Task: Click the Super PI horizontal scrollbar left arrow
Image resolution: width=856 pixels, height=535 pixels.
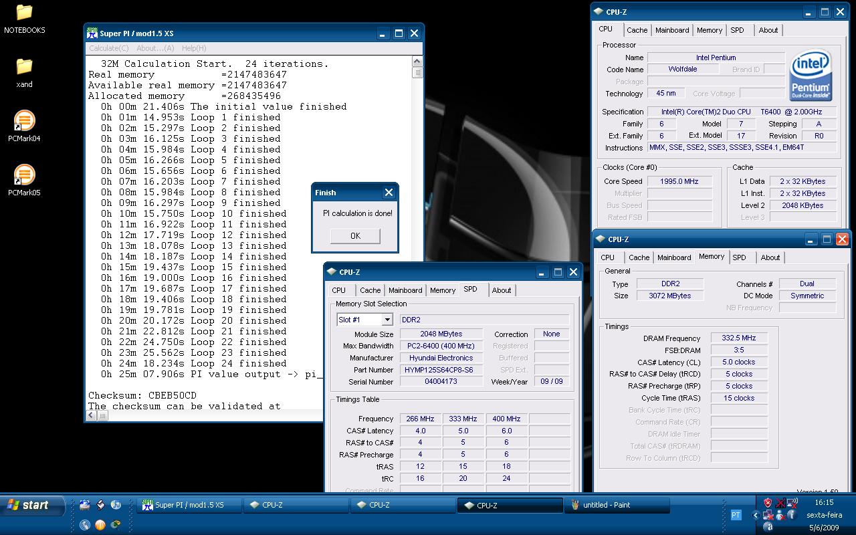Action: coord(92,416)
